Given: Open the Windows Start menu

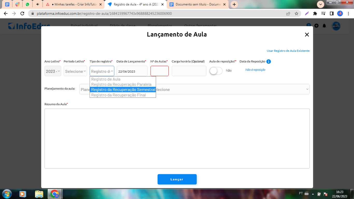Looking at the screenshot, I should point(7,194).
